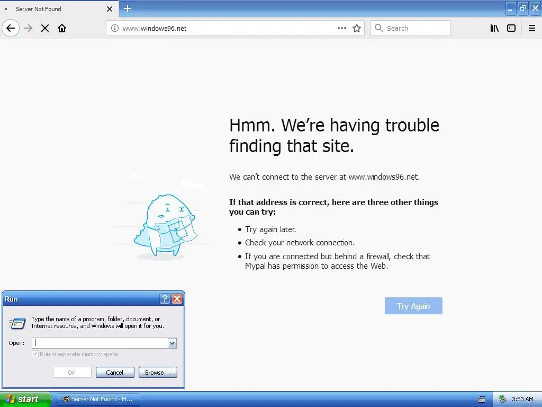This screenshot has height=407, width=542.
Task: Click the Run program icon in dialog
Action: (17, 324)
